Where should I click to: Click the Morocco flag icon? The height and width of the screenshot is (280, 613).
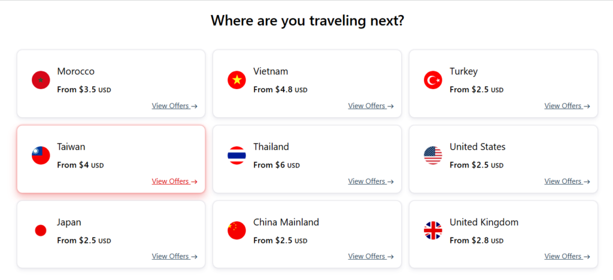tap(41, 80)
